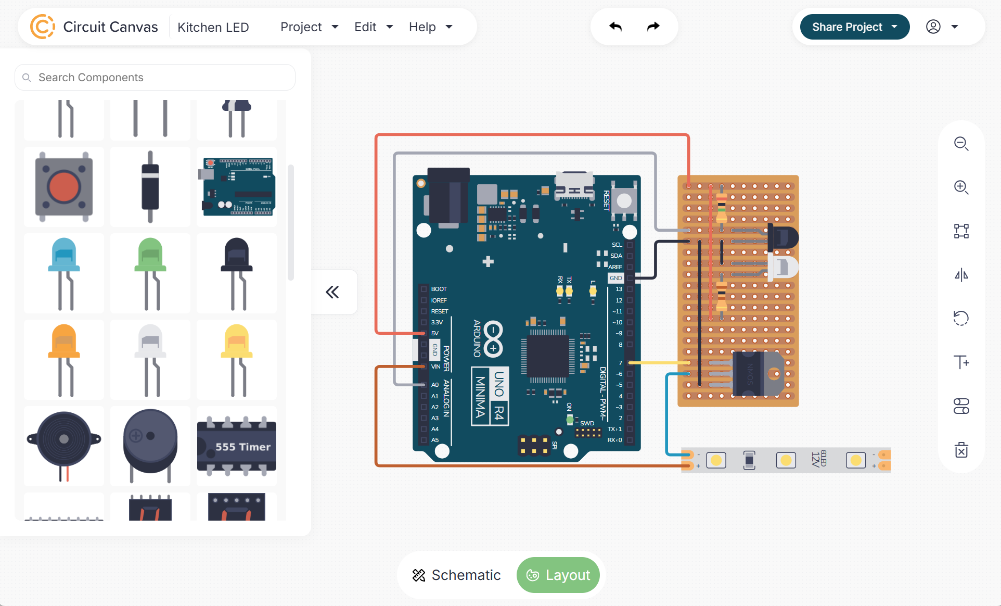Viewport: 1001px width, 606px height.
Task: Switch to Layout view
Action: [558, 575]
